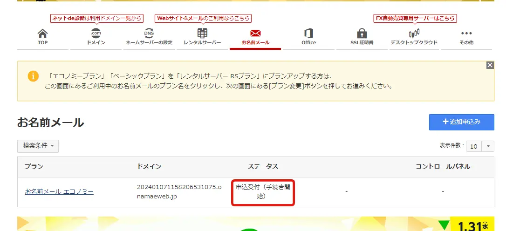Screen dimensions: 506x231
Task: Expand the 検索条件 dropdown
Action: pyautogui.click(x=38, y=146)
